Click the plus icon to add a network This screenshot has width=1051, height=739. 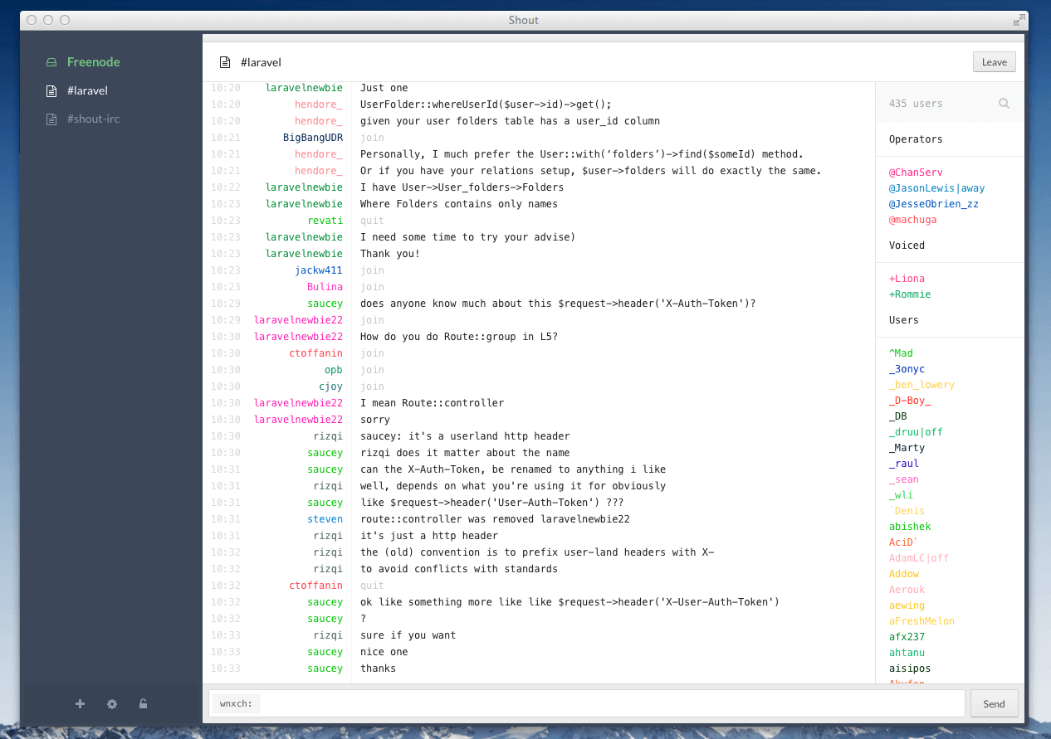click(x=81, y=704)
